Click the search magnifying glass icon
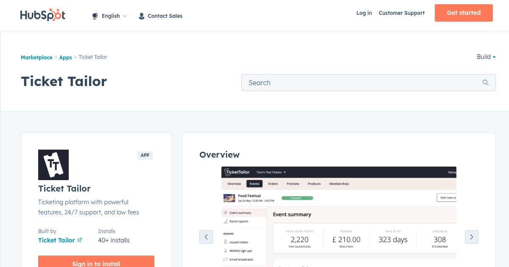The width and height of the screenshot is (509, 267). pyautogui.click(x=486, y=83)
